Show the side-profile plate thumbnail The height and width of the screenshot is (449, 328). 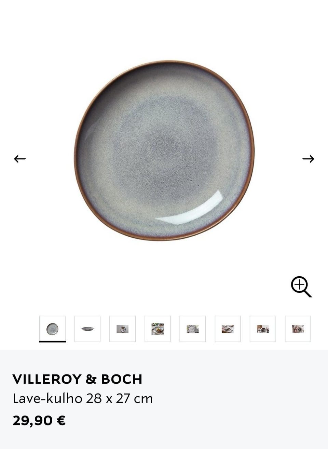click(x=87, y=329)
